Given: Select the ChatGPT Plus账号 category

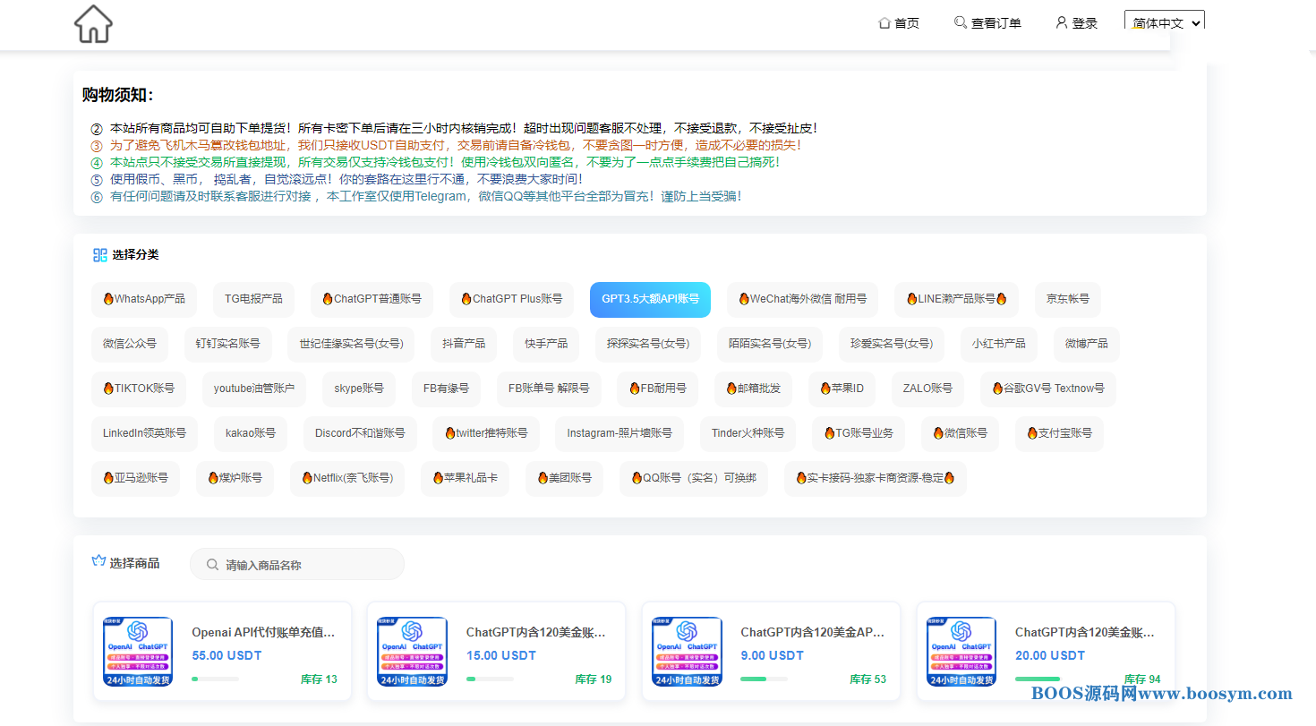Looking at the screenshot, I should coord(511,299).
